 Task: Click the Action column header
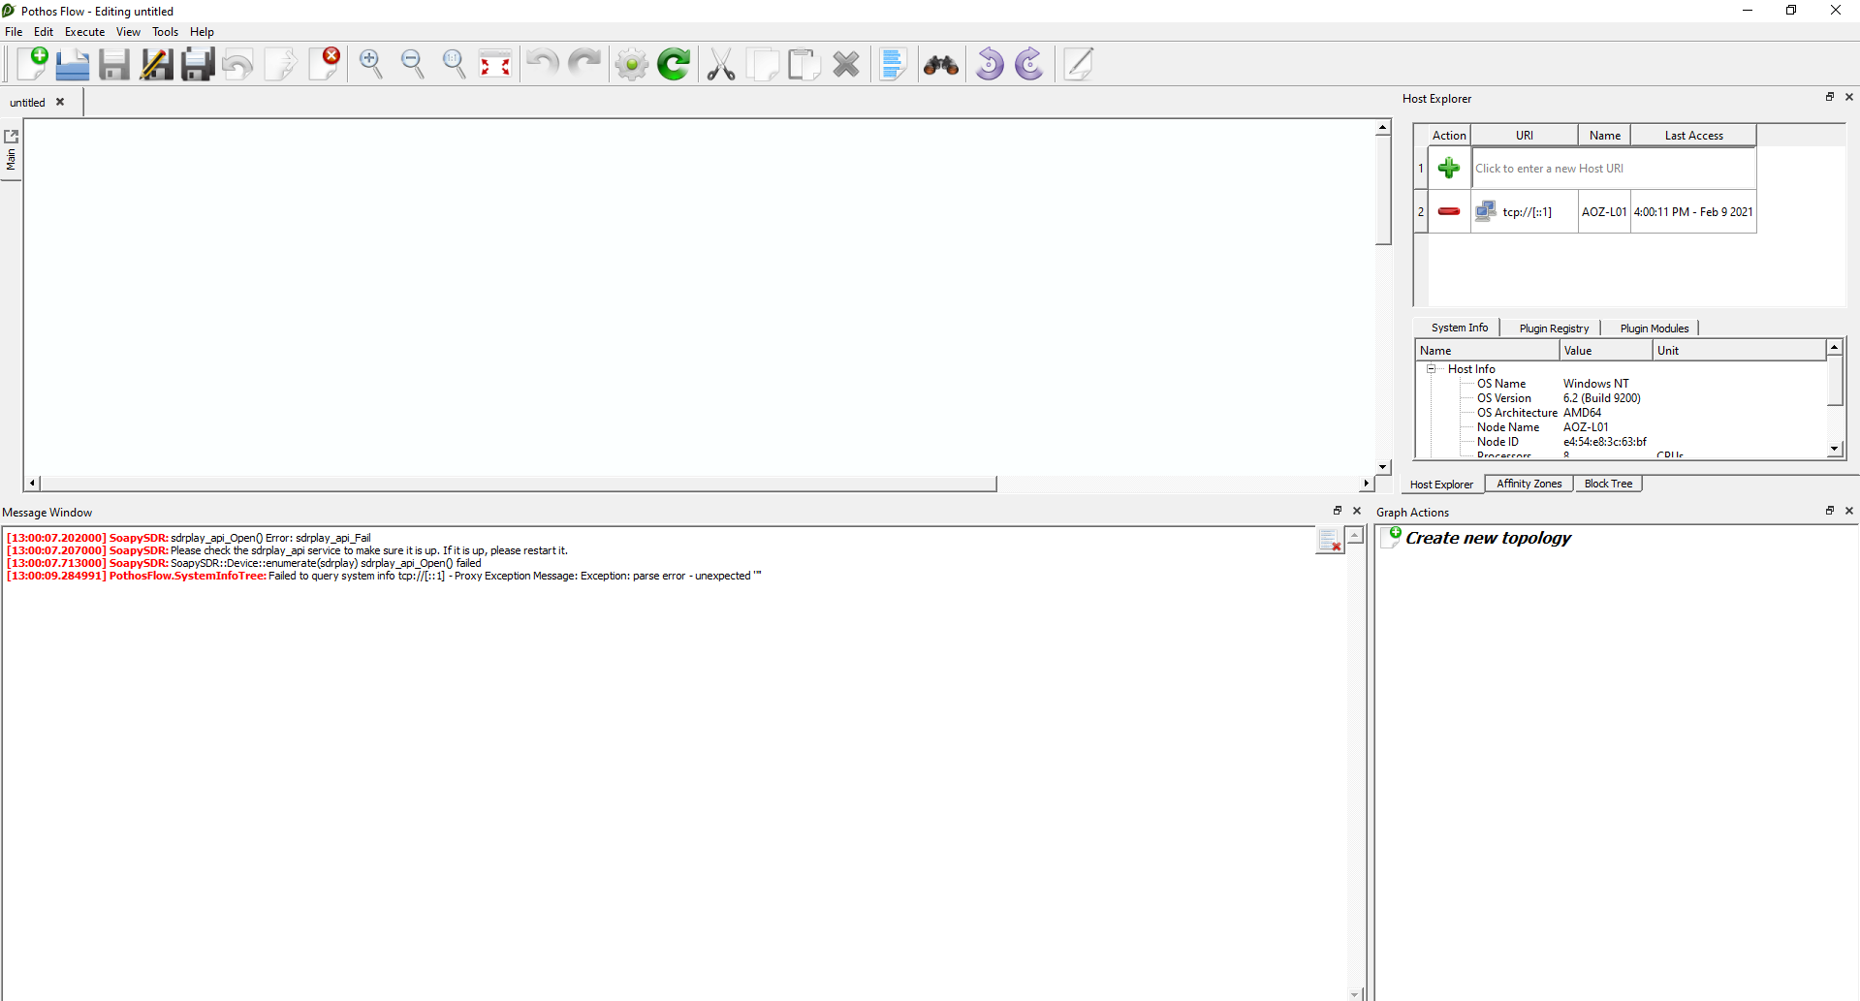1449,136
